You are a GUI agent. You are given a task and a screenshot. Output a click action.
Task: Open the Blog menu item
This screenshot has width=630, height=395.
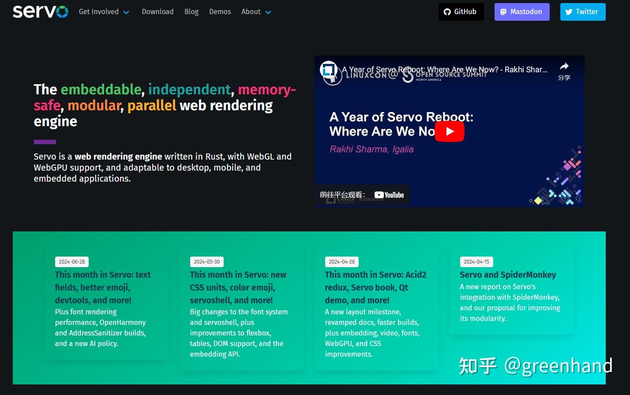click(x=191, y=12)
